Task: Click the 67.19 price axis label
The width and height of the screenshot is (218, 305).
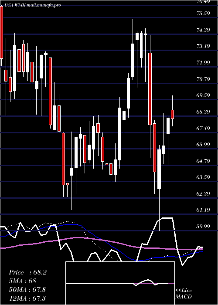Action: coord(204,128)
